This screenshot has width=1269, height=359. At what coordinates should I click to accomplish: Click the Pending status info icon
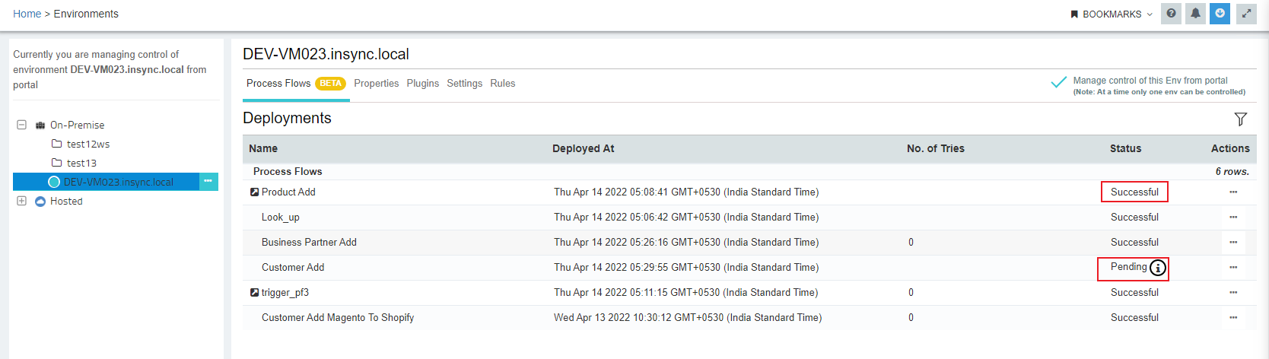(1157, 268)
